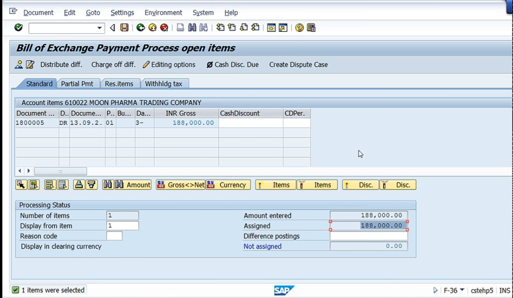Viewport: 513px width, 298px height.
Task: Open Editing options
Action: [169, 65]
